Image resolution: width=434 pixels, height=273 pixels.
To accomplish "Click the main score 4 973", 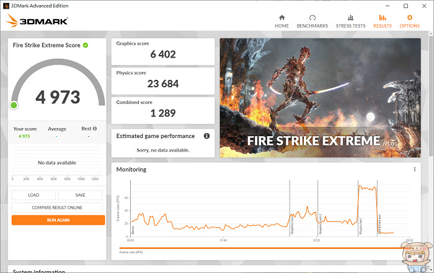I will tap(58, 97).
